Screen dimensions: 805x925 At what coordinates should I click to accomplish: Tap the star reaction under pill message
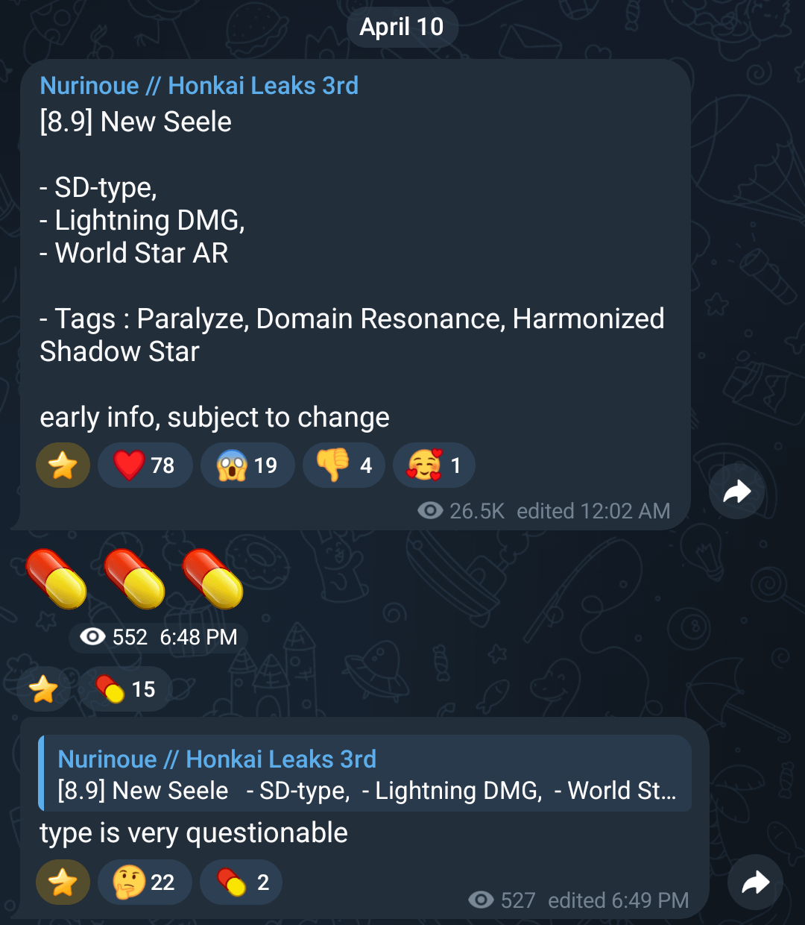point(44,689)
